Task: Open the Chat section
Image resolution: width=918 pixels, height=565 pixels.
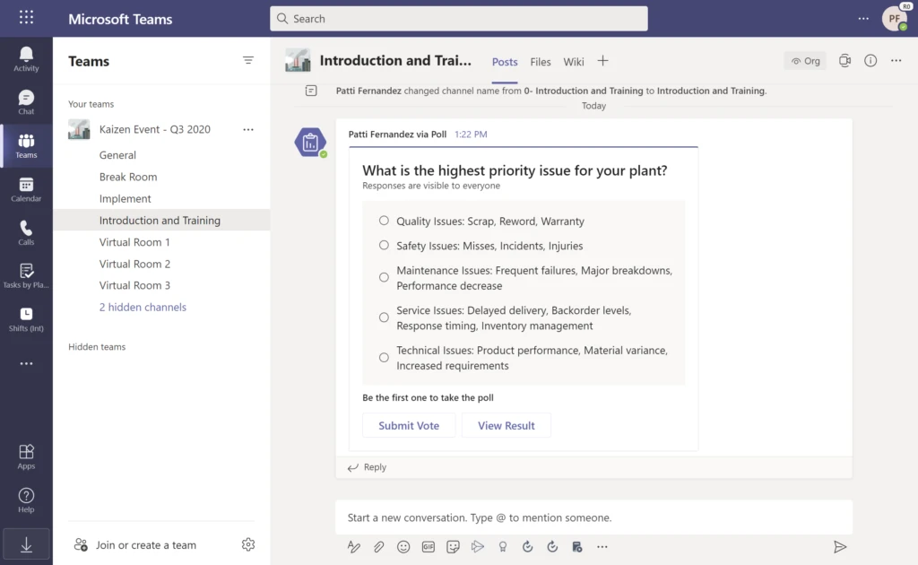Action: [x=26, y=100]
